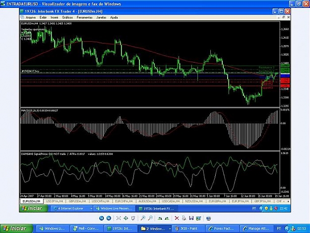
Task: Click PT language indicator near 02:53
Action: [279, 229]
